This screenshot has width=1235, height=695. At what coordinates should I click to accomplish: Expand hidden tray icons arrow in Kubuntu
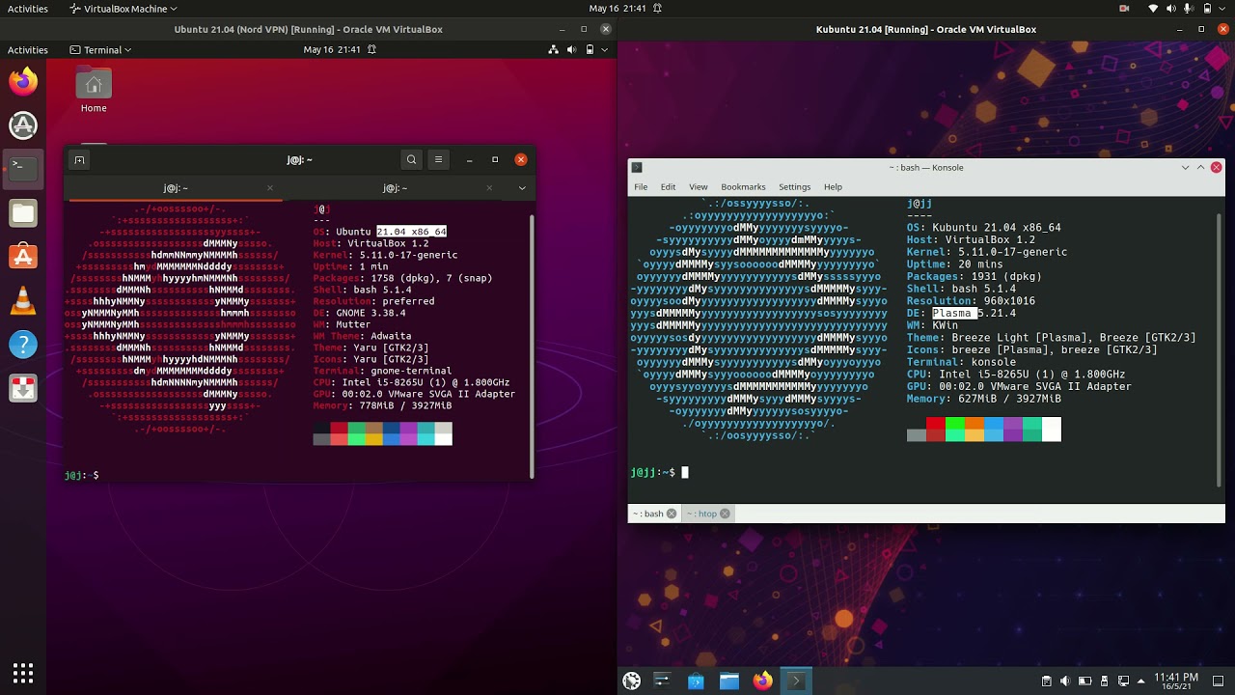(x=1141, y=681)
